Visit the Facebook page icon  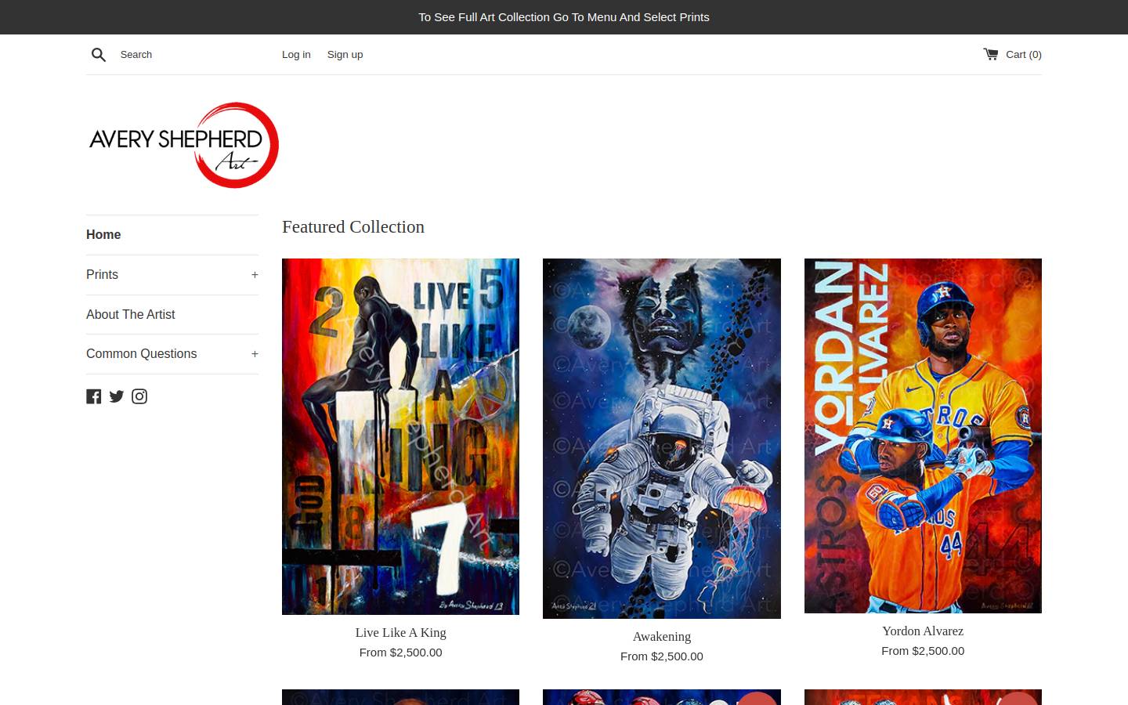94,396
